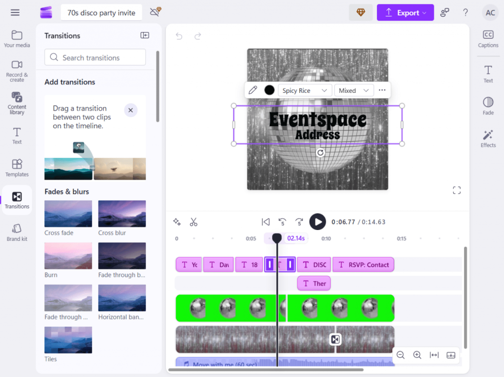Click the rotate handle below the text box
The image size is (504, 377).
[320, 153]
